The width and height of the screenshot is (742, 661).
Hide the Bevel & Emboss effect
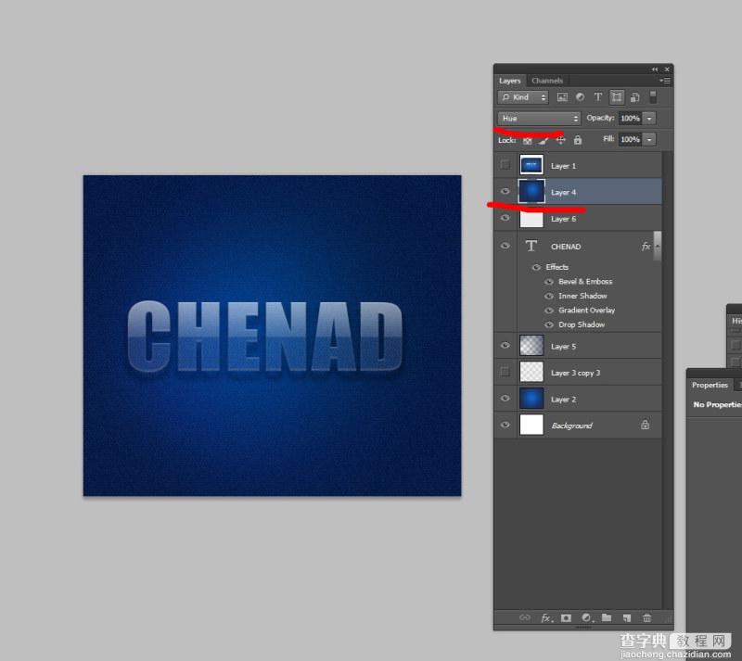[x=549, y=282]
